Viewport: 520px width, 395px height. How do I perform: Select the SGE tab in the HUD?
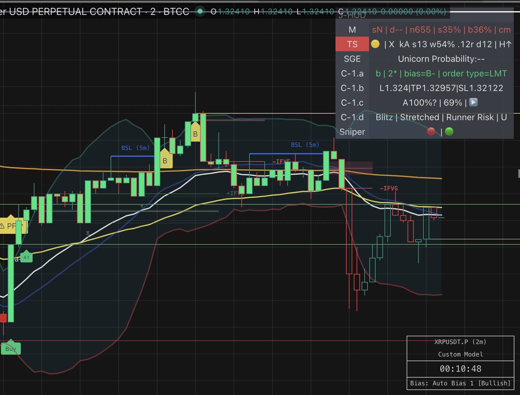[x=352, y=58]
